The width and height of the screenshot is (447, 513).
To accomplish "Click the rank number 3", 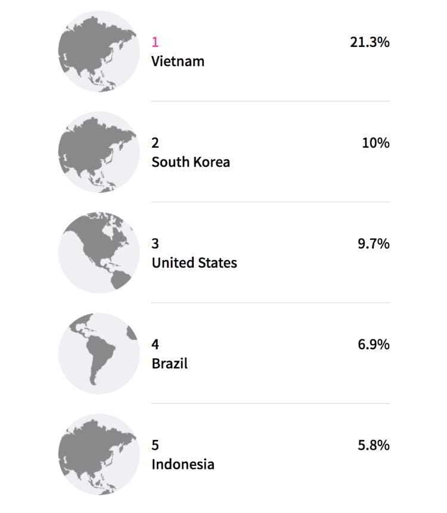I will click(156, 243).
